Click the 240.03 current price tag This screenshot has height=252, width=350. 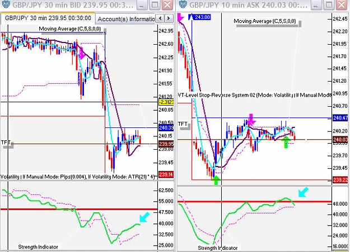pos(340,140)
